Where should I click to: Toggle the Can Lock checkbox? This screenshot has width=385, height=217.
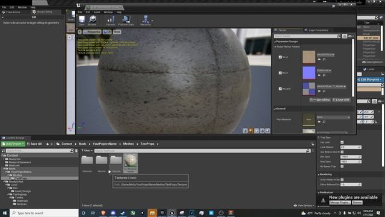pos(342,142)
